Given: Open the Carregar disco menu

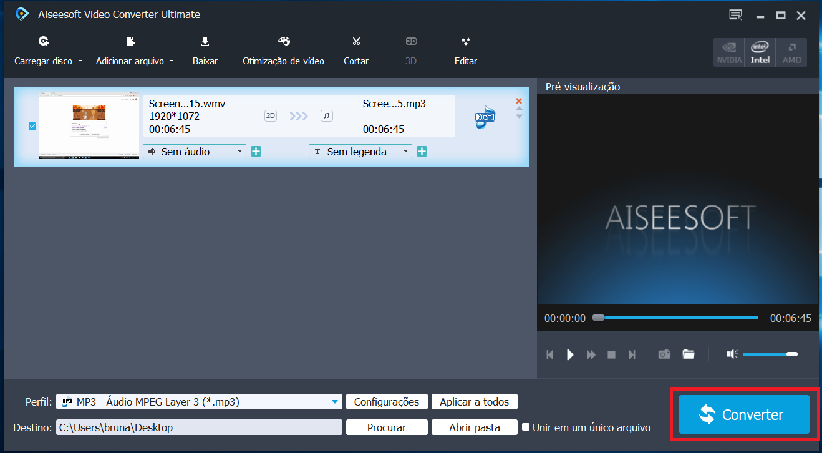Looking at the screenshot, I should (x=48, y=61).
